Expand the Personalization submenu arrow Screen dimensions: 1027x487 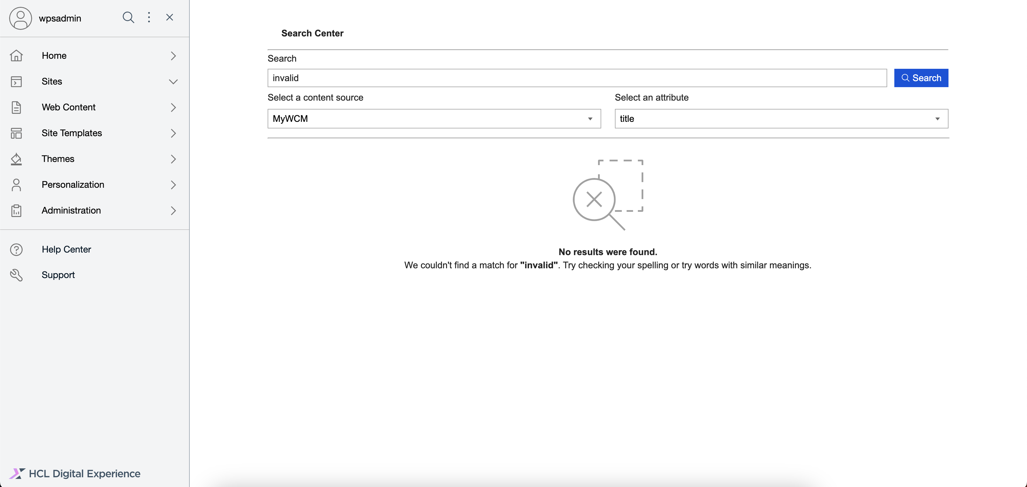click(x=173, y=185)
